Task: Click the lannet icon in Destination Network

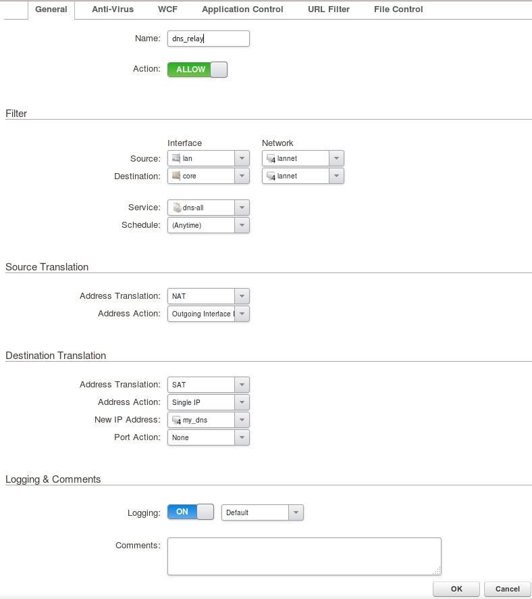Action: pyautogui.click(x=271, y=176)
